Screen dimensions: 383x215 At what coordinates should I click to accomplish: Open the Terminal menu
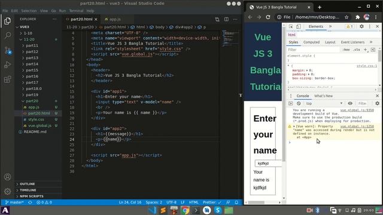point(76,11)
